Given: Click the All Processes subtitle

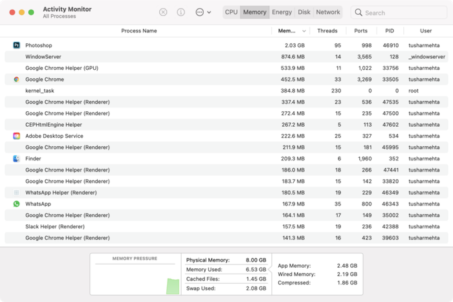Looking at the screenshot, I should [60, 16].
